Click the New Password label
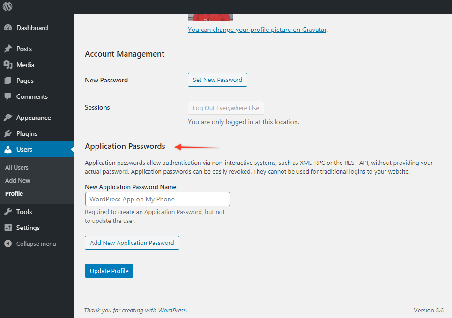Viewport: 452px width, 318px height. (106, 80)
